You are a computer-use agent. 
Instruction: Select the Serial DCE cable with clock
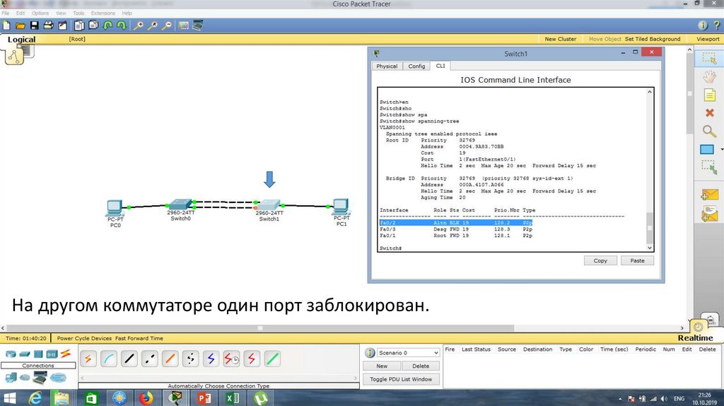click(x=231, y=359)
